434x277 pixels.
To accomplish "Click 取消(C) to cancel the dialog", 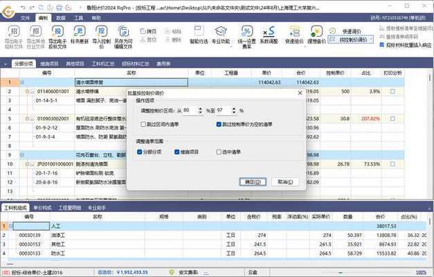I will coord(285,181).
